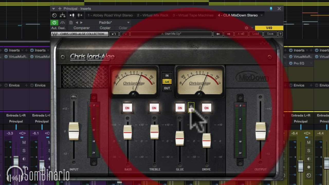329x185 pixels.
Task: Go to next preset arrow
Action: (x=81, y=23)
